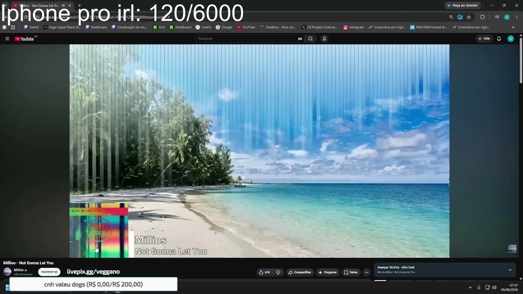
Task: Click the YouTube search magnifier button
Action: (x=311, y=39)
